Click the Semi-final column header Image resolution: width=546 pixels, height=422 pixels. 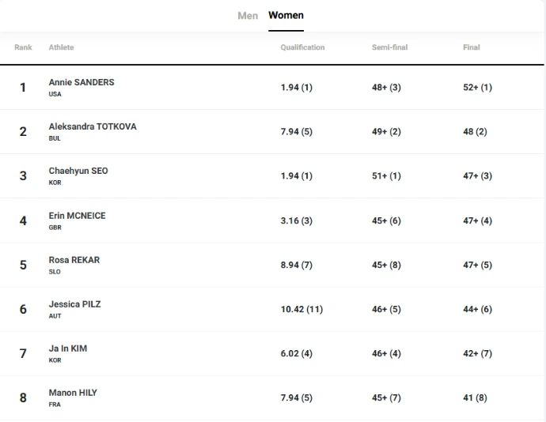pyautogui.click(x=389, y=47)
